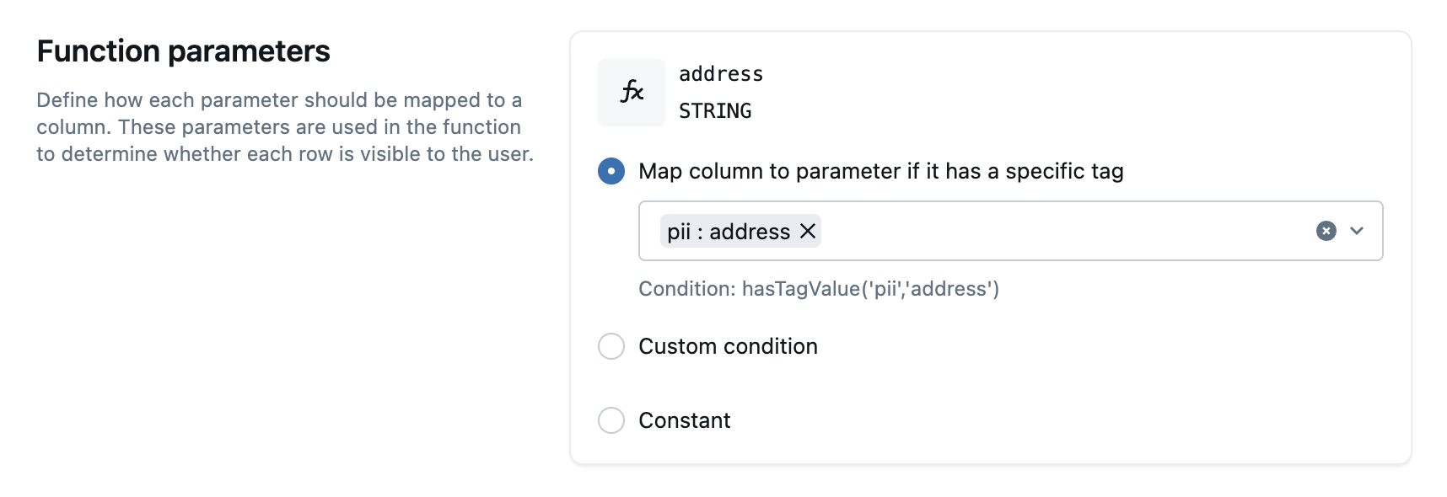The image size is (1447, 497).
Task: Click the hasTagValue('pii','address') expression
Action: coord(869,289)
